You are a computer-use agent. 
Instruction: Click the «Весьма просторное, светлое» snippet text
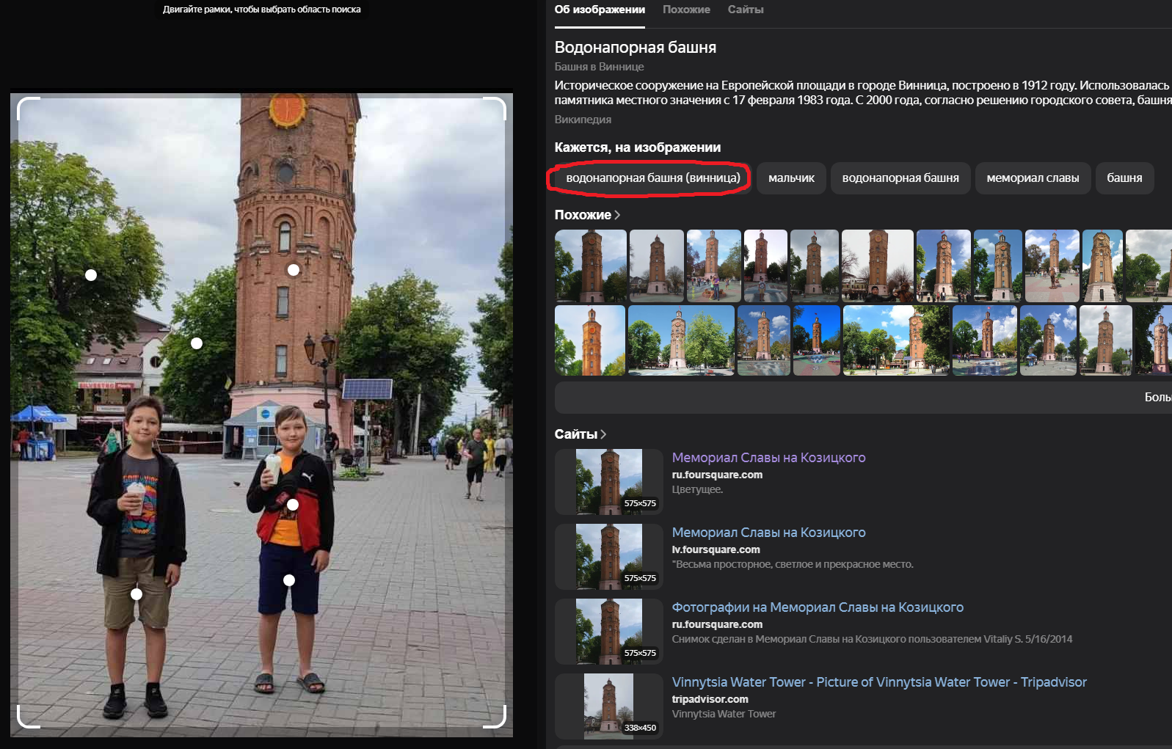793,564
